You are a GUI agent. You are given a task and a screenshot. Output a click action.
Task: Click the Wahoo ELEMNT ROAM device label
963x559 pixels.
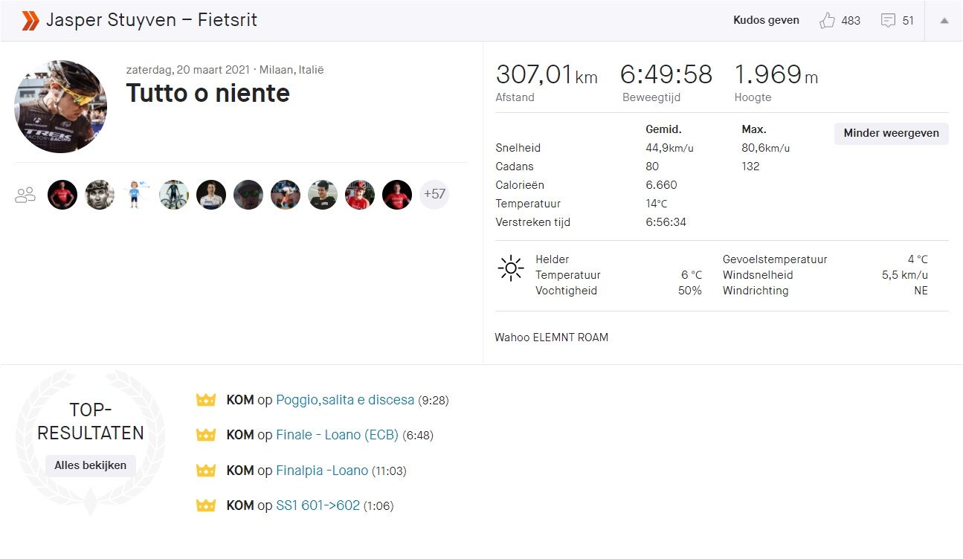tap(552, 337)
